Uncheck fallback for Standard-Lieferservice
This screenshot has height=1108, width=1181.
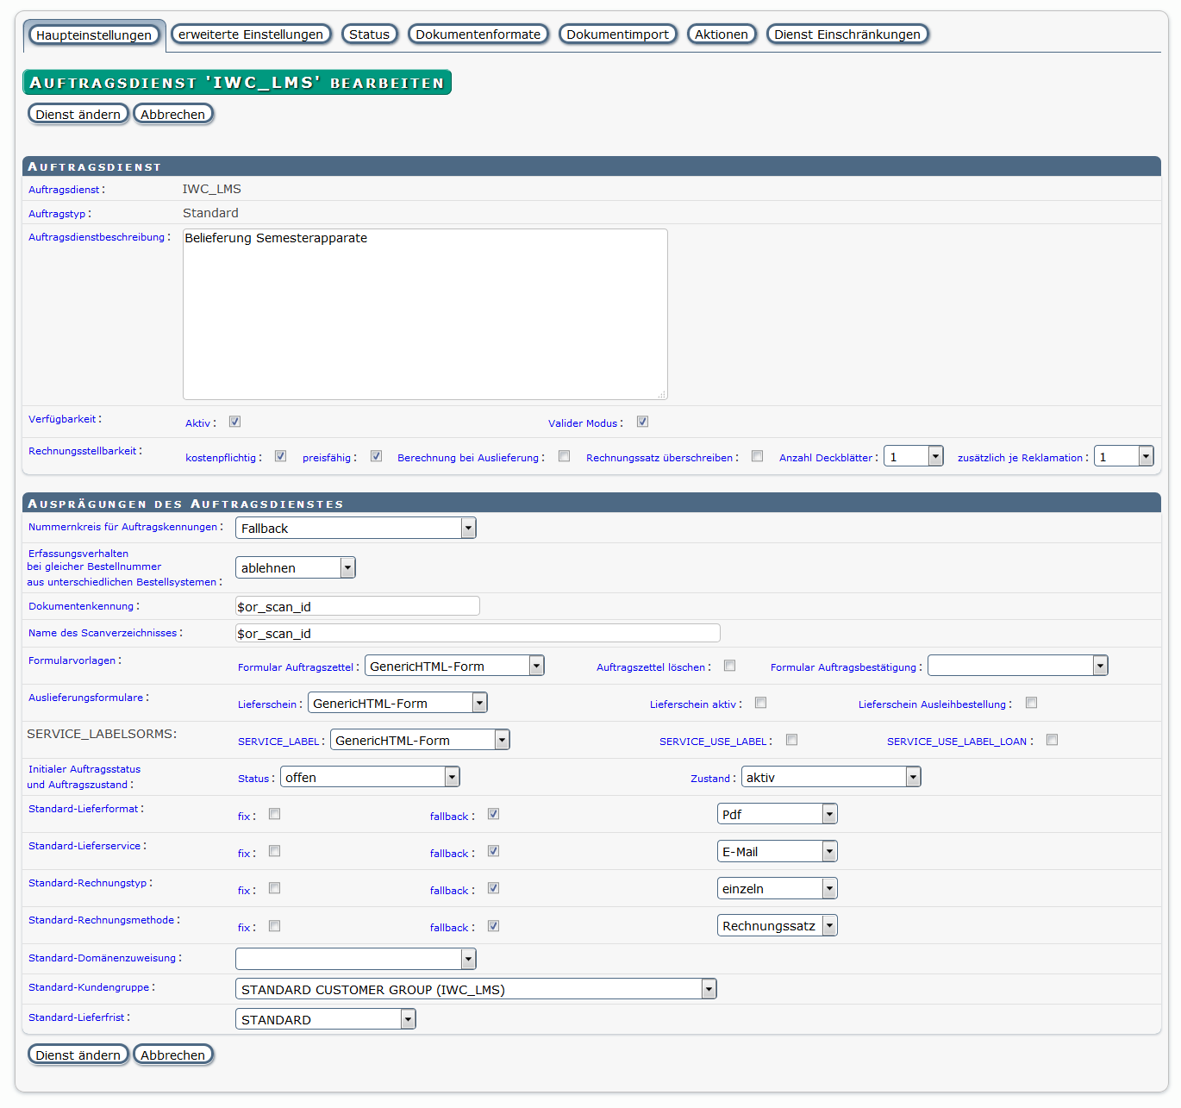(x=493, y=851)
